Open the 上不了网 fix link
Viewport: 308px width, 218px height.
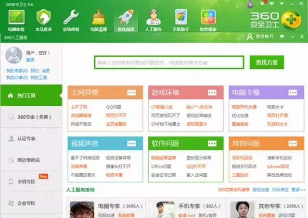79,107
